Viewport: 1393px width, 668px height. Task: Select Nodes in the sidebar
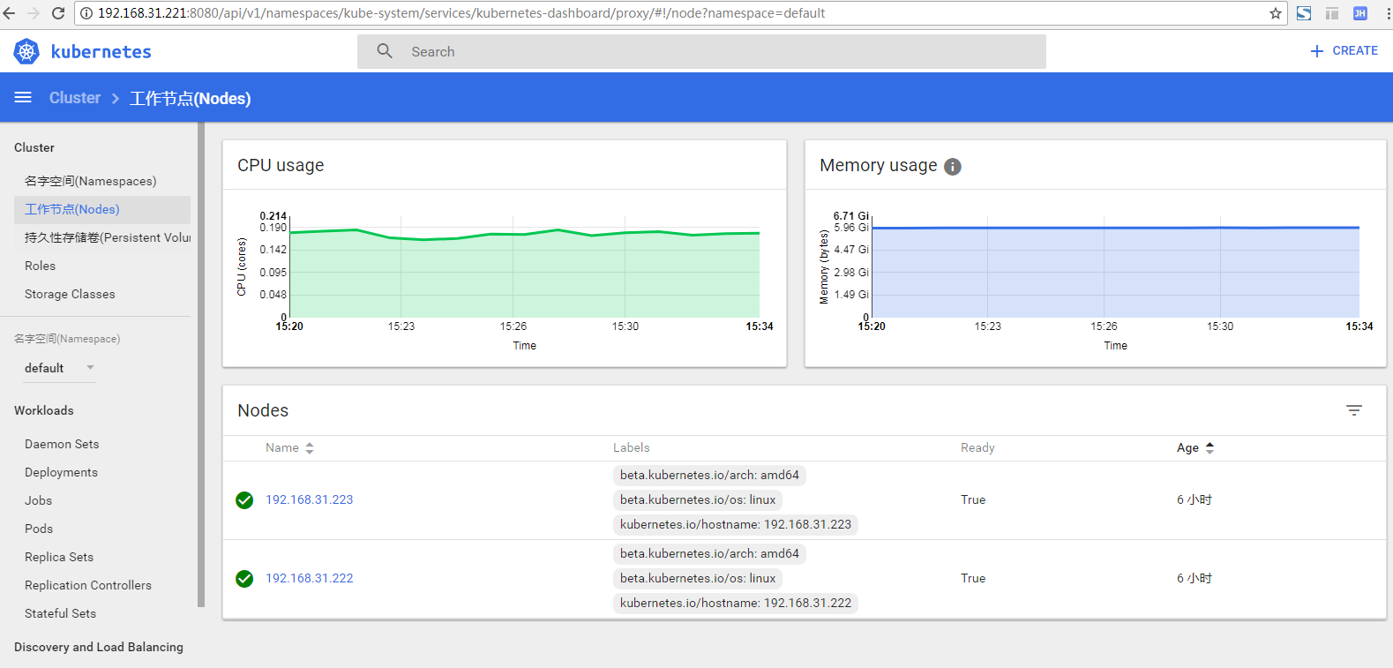[102, 209]
